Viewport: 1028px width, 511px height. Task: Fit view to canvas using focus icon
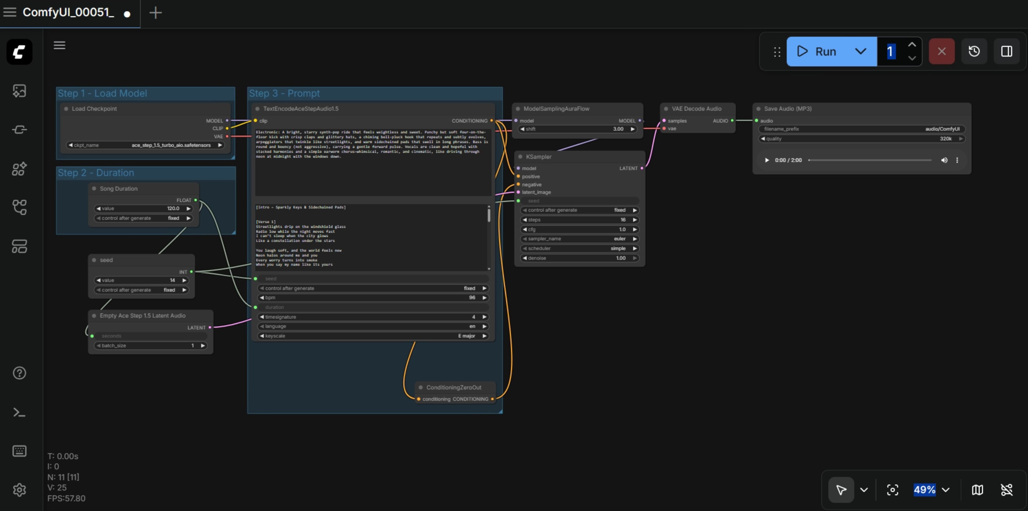892,490
